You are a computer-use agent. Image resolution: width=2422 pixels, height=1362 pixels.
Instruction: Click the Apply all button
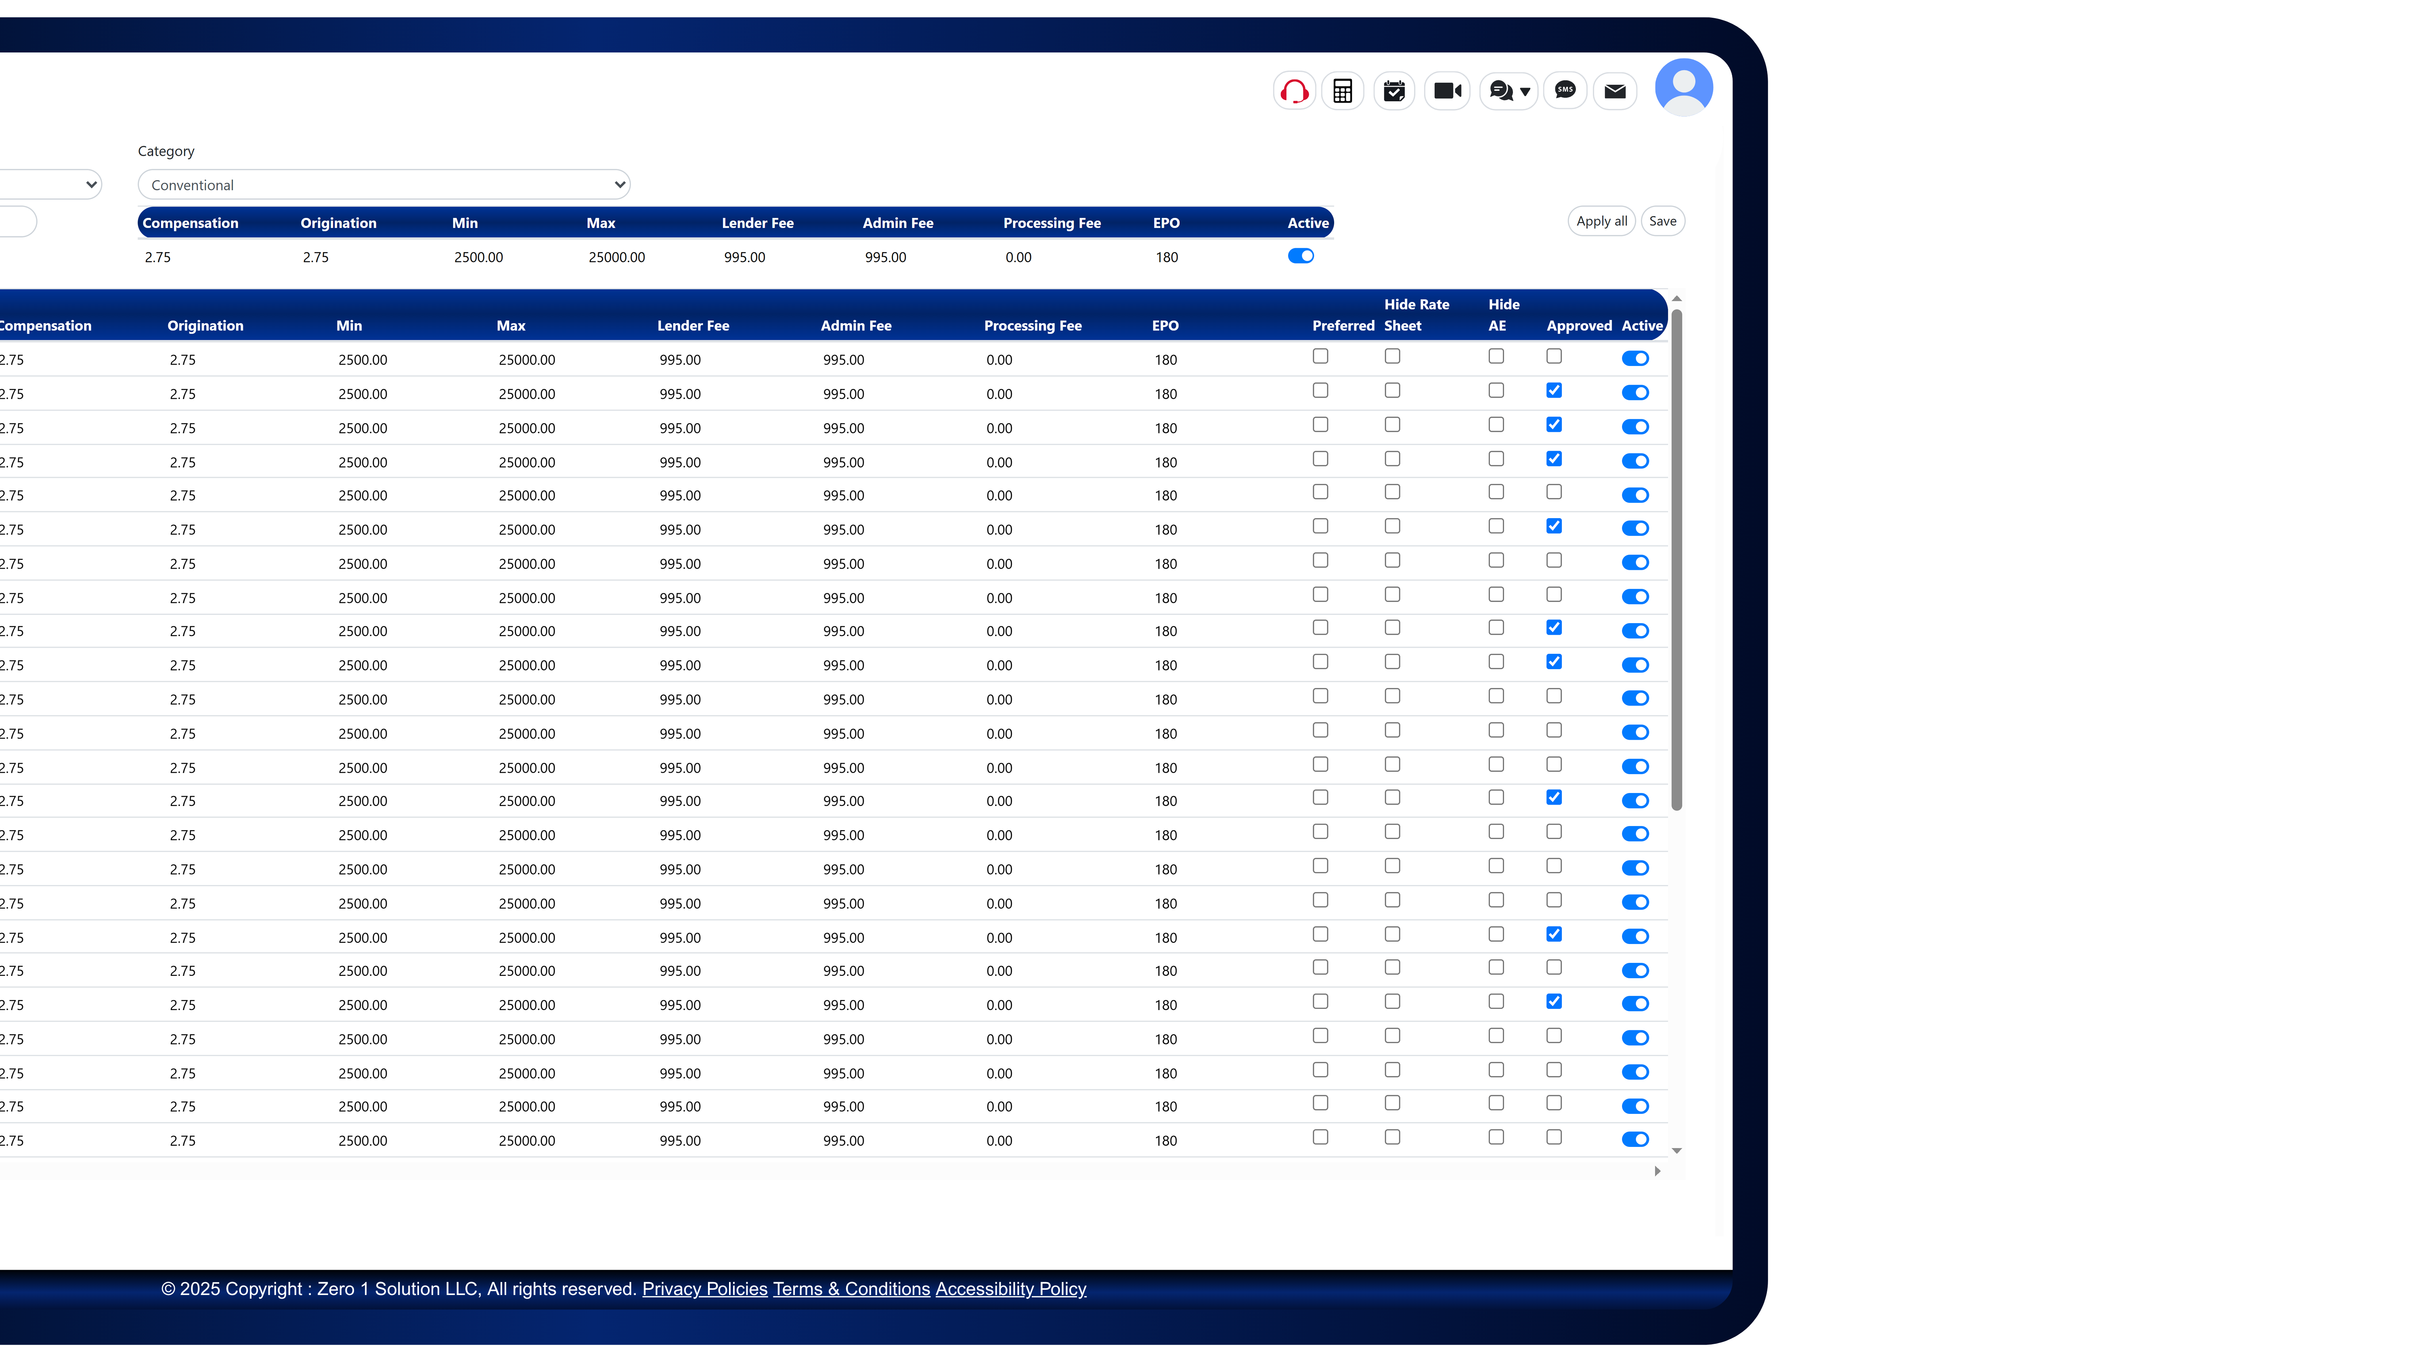pyautogui.click(x=1601, y=221)
